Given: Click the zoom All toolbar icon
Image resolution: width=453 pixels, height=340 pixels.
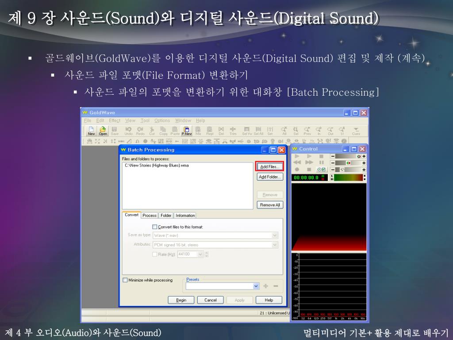Looking at the screenshot, I should 284,131.
